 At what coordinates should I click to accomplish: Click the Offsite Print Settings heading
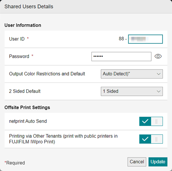[x=27, y=107]
